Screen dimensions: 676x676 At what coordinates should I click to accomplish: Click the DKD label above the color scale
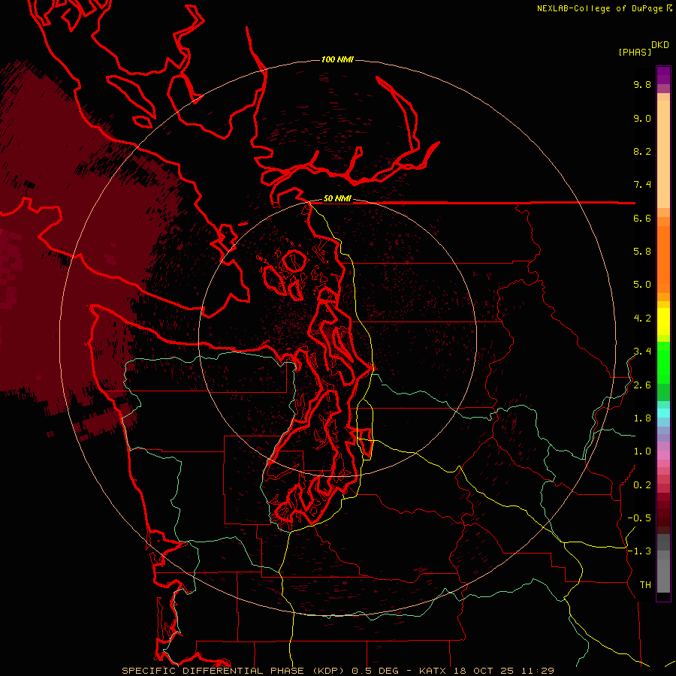click(660, 45)
